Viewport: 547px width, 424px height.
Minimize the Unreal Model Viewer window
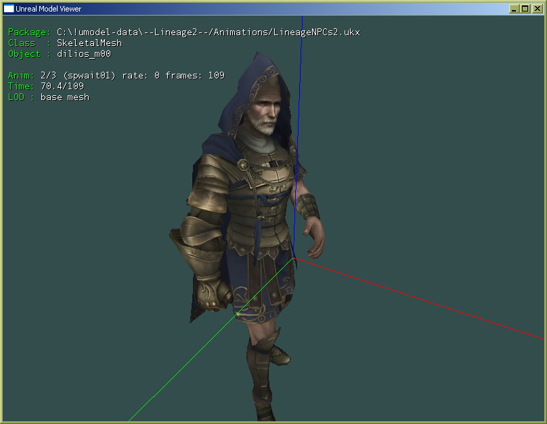[514, 9]
